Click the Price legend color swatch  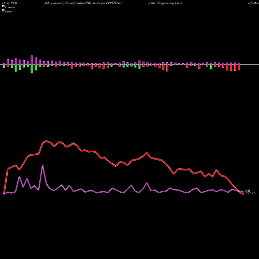coord(3,11)
